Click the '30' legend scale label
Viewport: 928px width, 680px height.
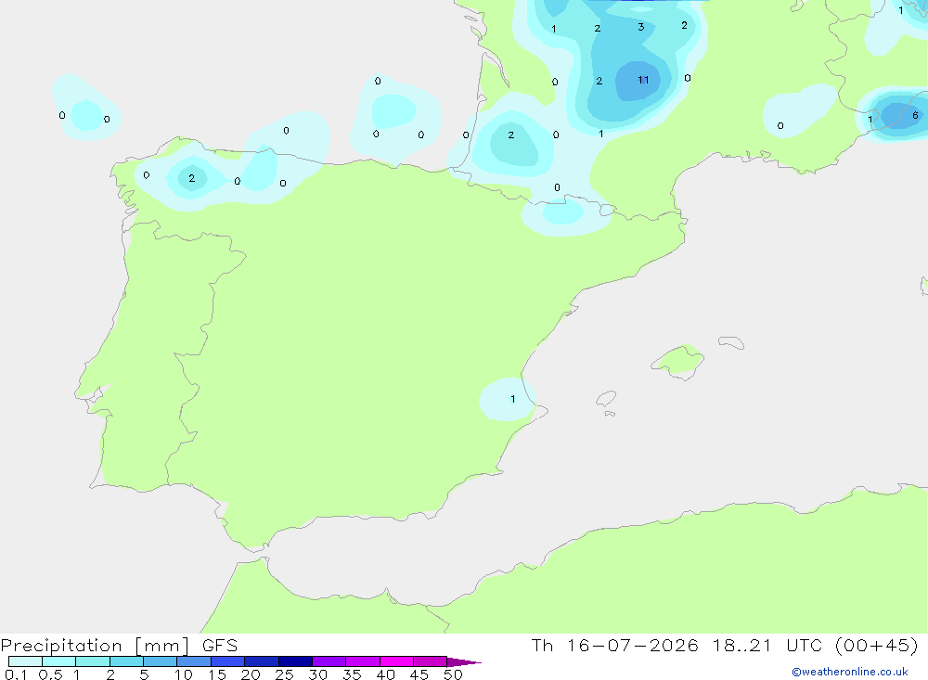coord(317,674)
